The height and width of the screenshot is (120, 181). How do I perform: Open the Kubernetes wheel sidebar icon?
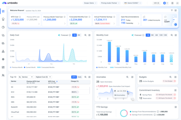(3, 59)
